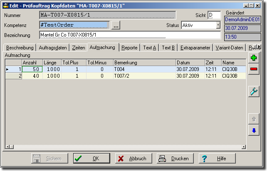Image resolution: width=267 pixels, height=171 pixels.
Task: Select the Zeiten tab
Action: 78,48
